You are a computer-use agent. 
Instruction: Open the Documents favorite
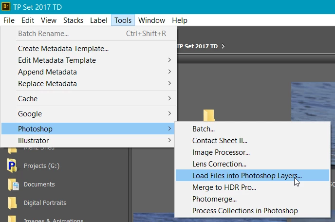click(39, 185)
